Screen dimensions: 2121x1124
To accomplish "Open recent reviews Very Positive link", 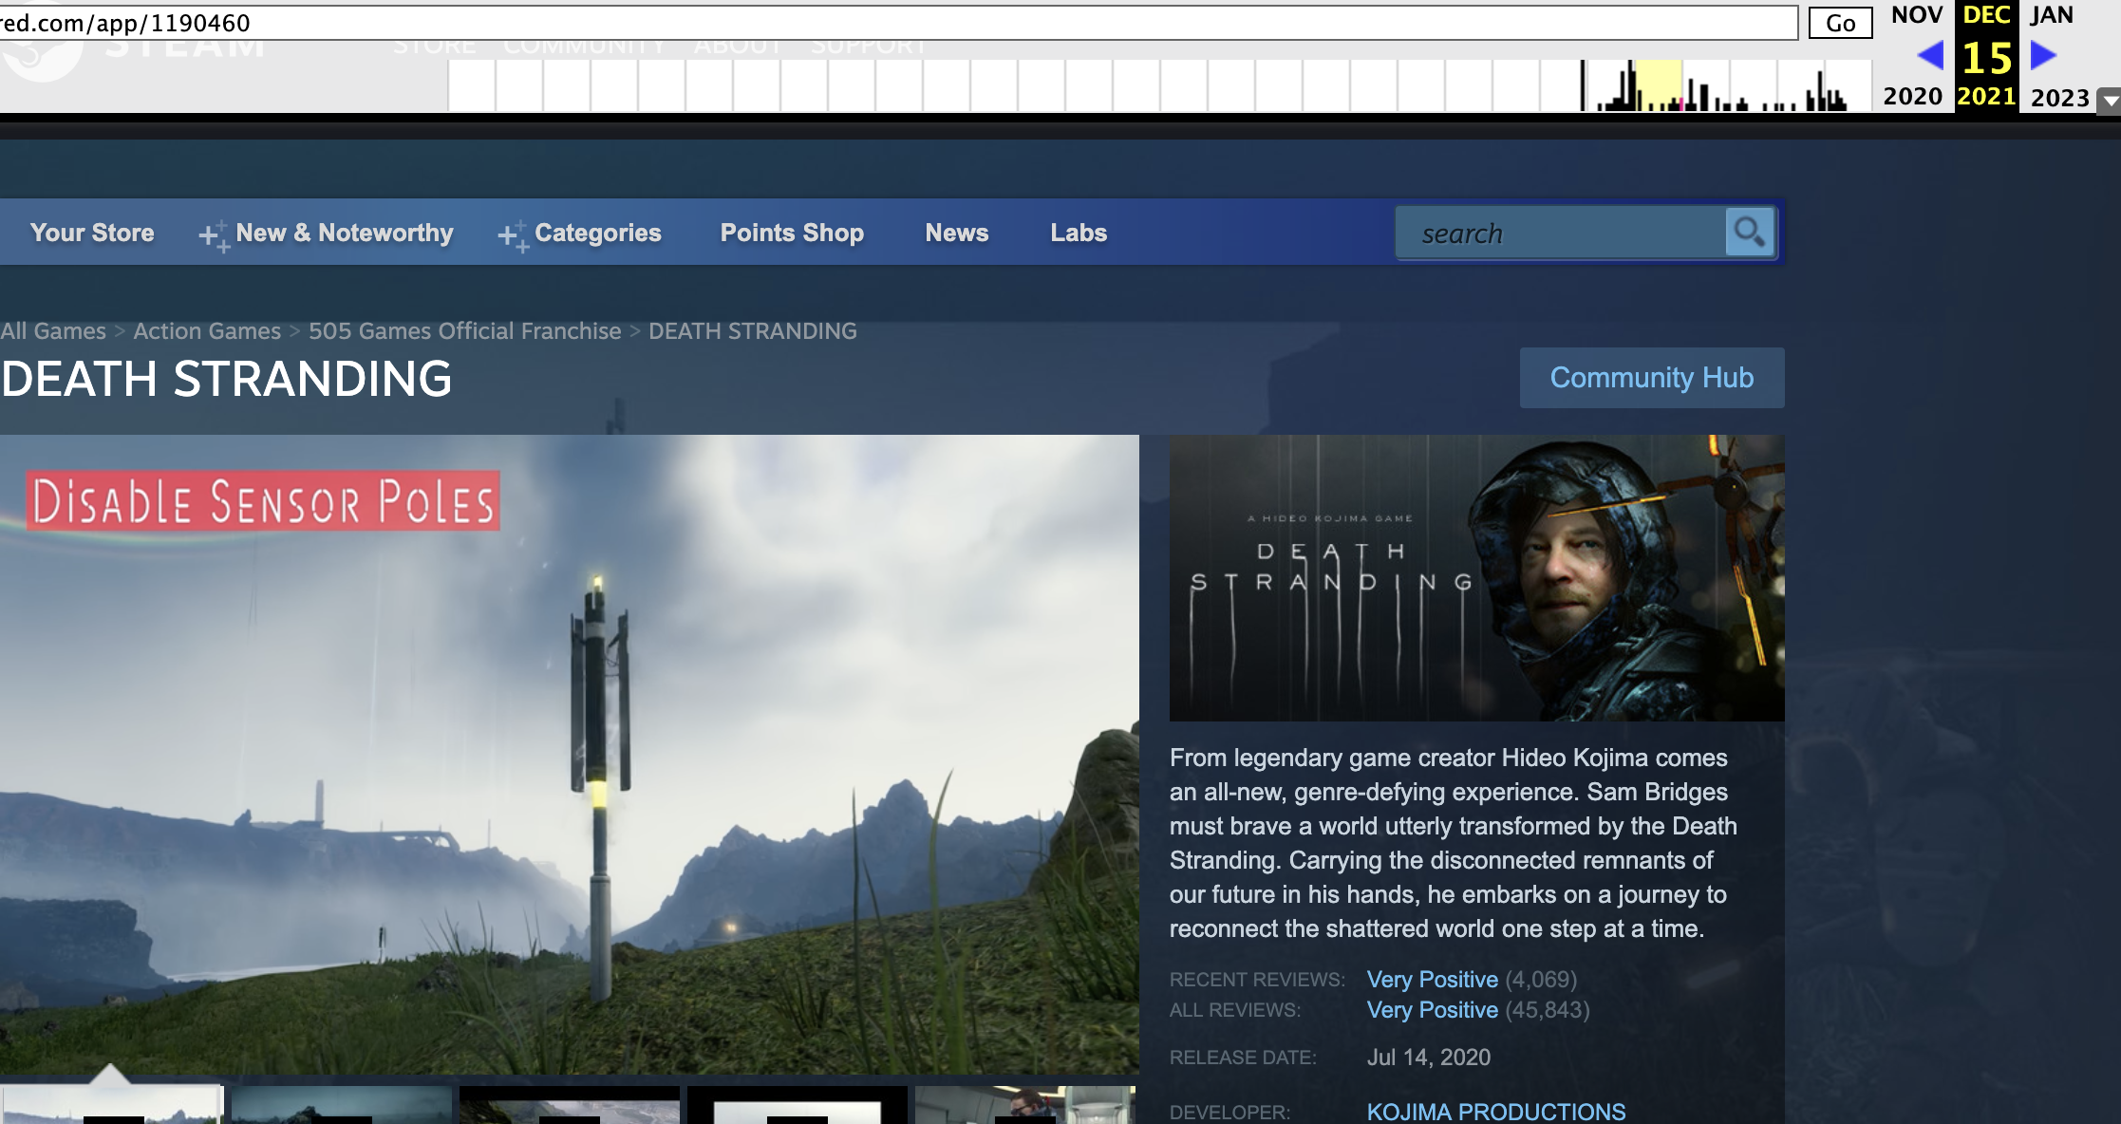I will click(x=1432, y=980).
